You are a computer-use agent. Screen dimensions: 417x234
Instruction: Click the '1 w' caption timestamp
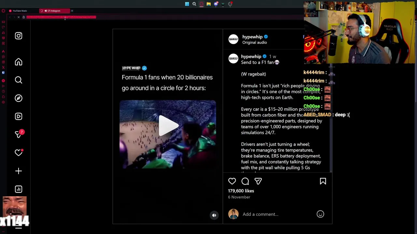272,57
